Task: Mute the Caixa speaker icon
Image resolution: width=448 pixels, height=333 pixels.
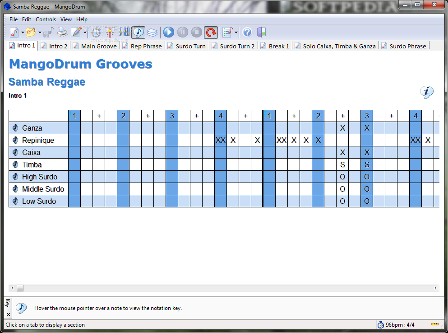Action: tap(15, 152)
